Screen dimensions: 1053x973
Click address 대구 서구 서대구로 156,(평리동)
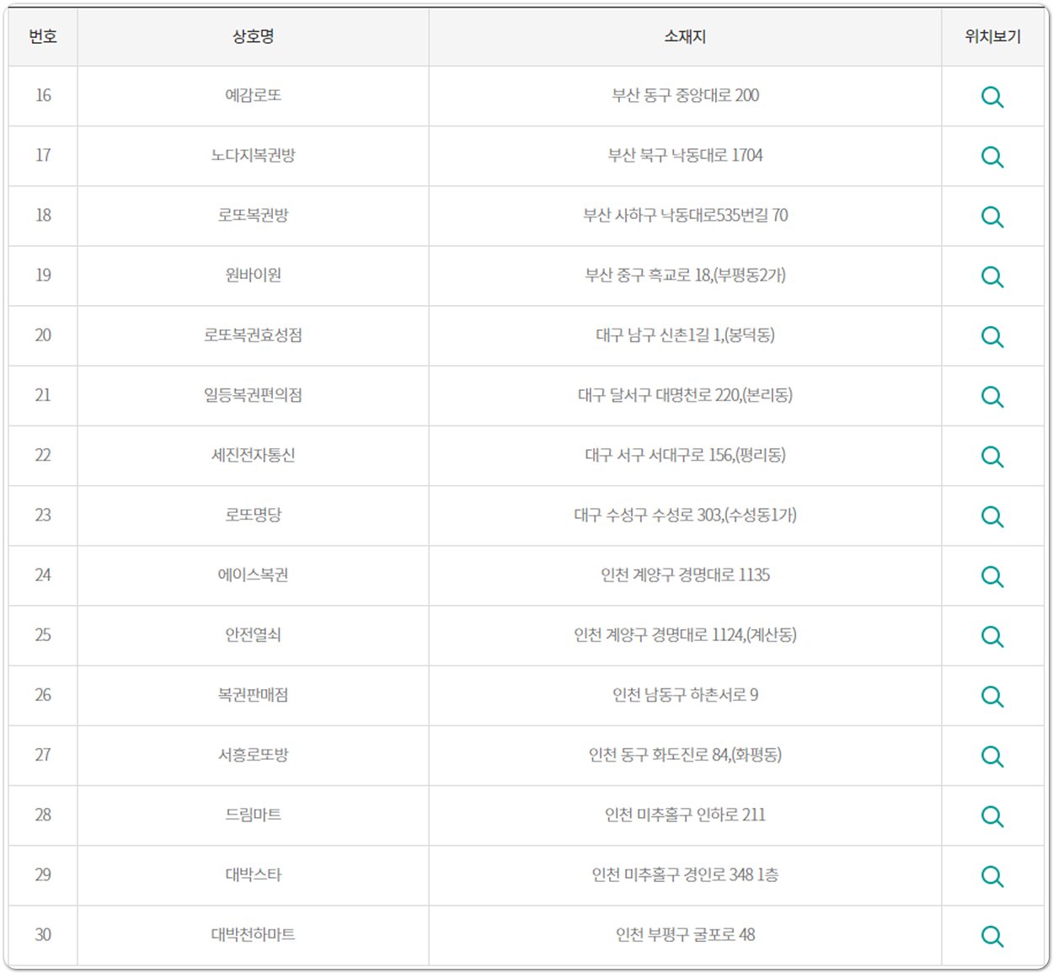tap(685, 455)
